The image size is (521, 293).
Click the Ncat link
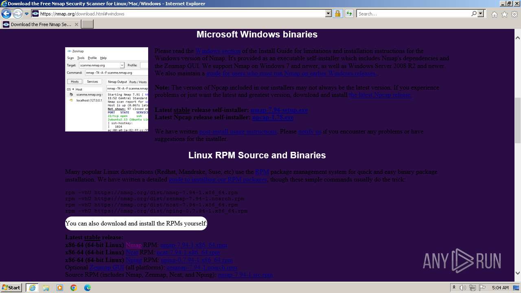click(132, 252)
